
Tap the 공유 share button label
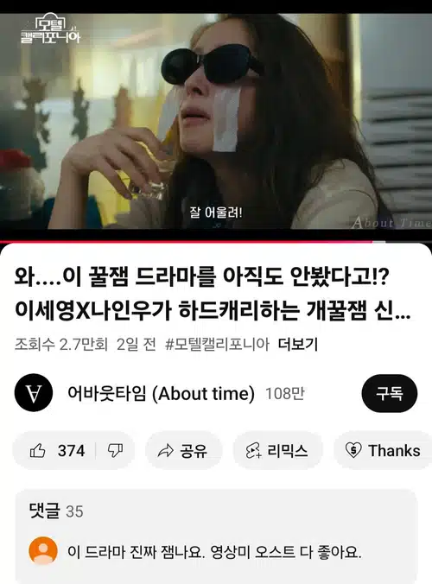coord(194,451)
